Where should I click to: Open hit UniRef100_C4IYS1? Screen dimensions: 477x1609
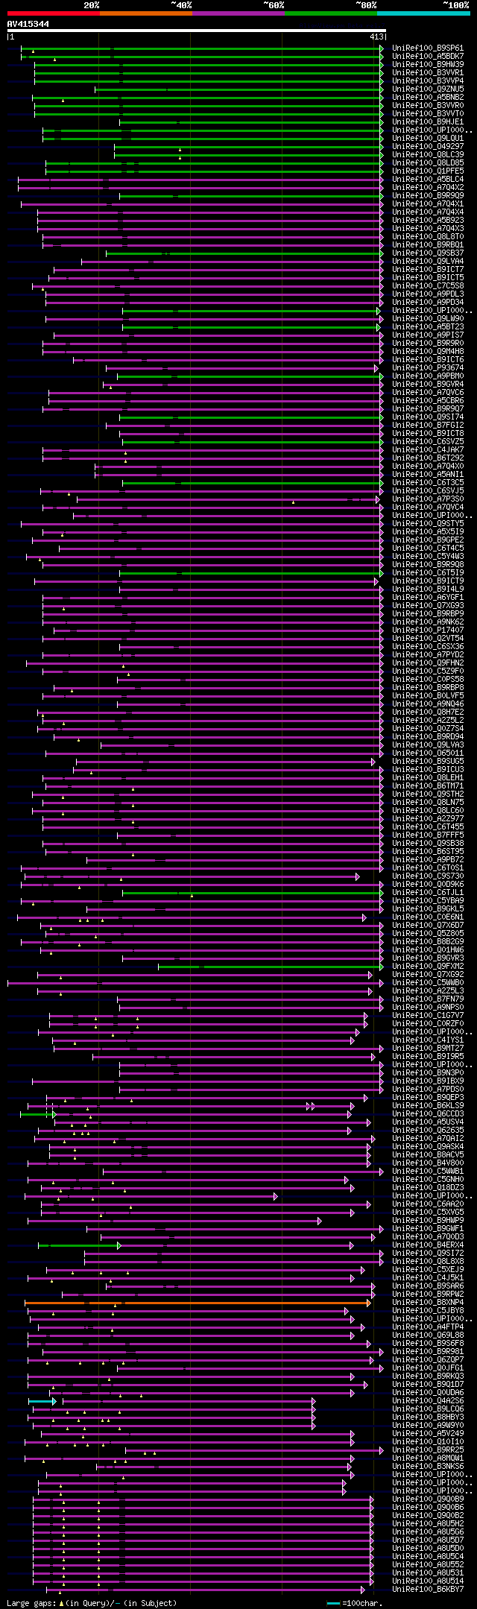428,1040
